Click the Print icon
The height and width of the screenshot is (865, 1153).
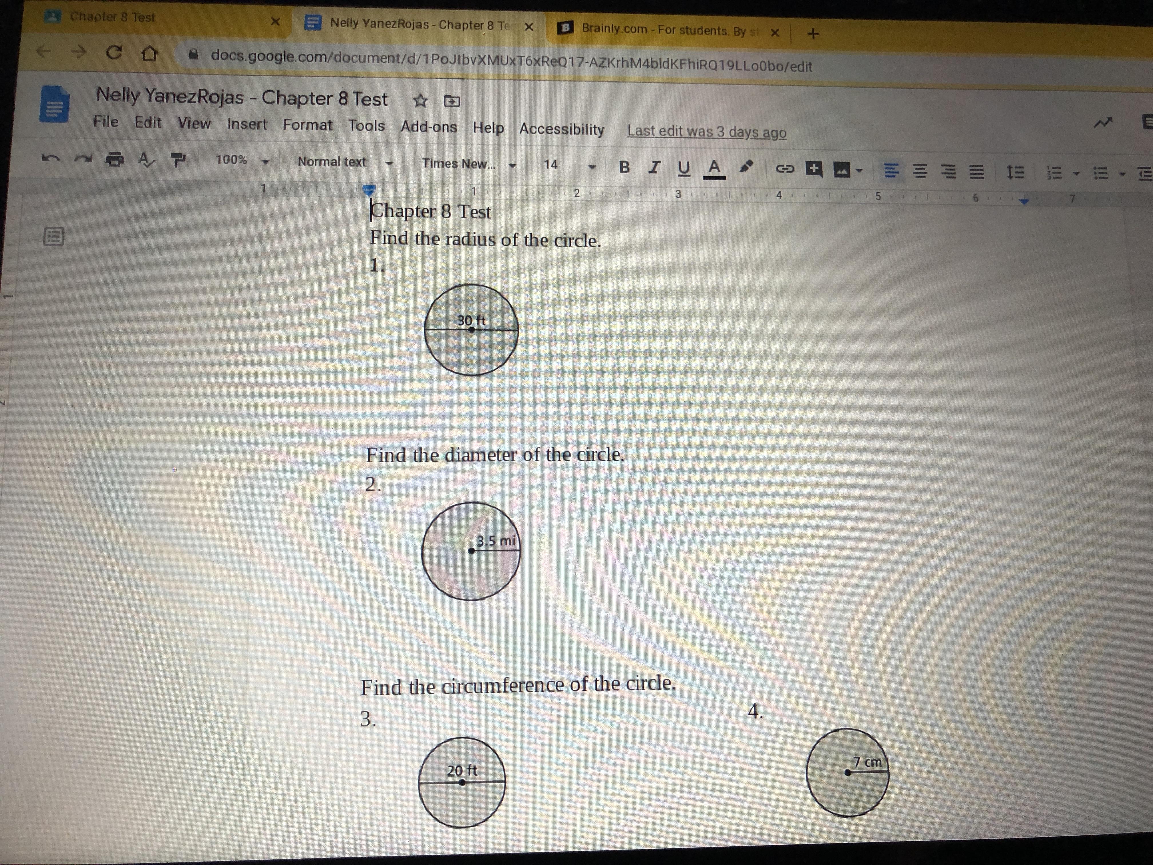(x=115, y=159)
